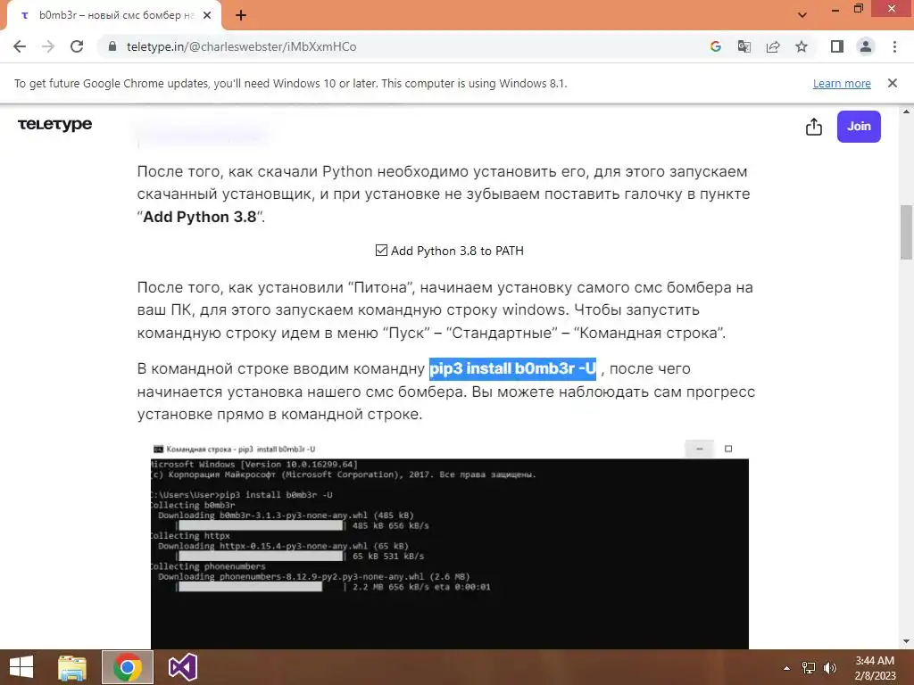Translate this page using translate icon
The image size is (914, 685).
click(x=744, y=46)
